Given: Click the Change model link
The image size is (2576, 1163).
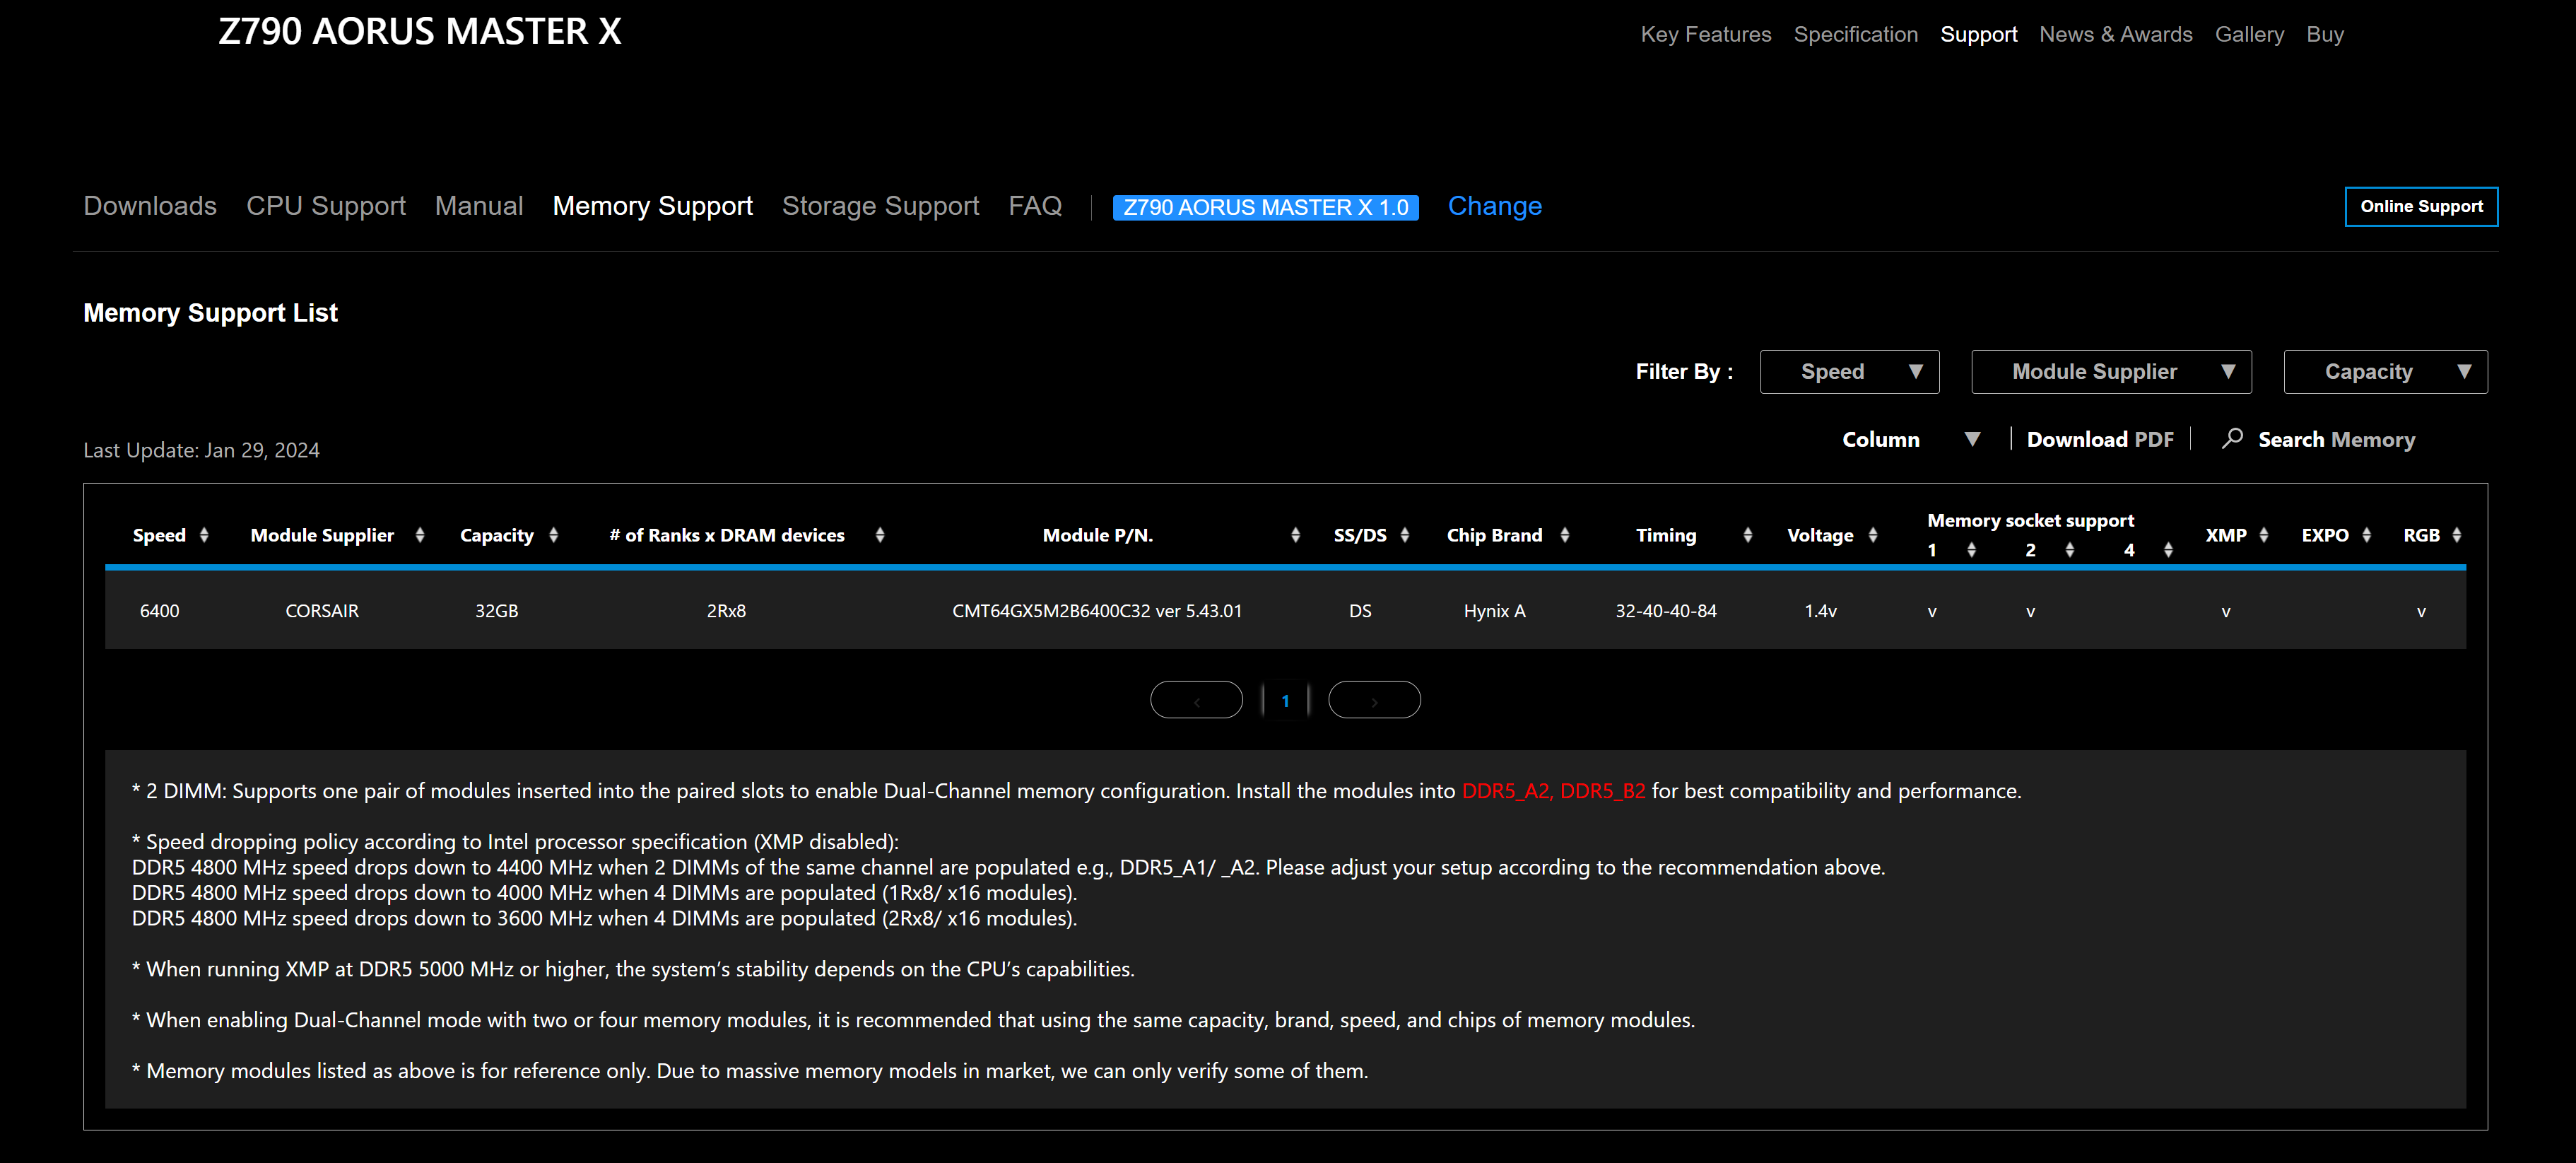Looking at the screenshot, I should click(x=1494, y=206).
